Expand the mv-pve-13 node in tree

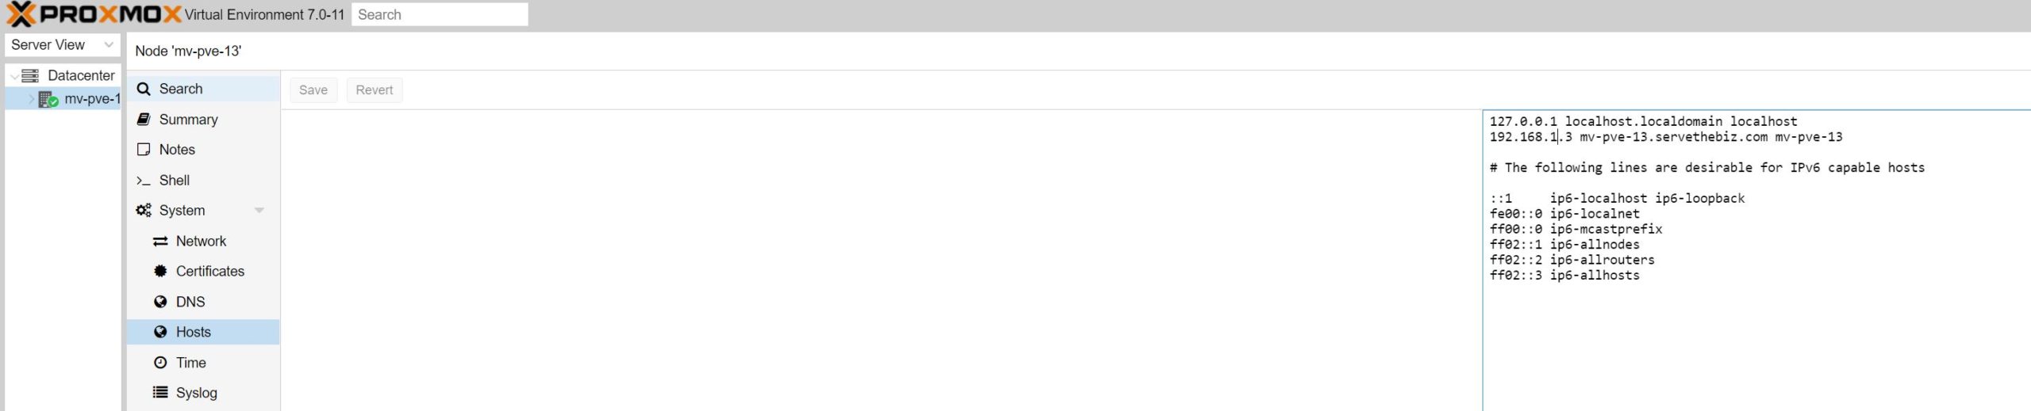[x=32, y=99]
